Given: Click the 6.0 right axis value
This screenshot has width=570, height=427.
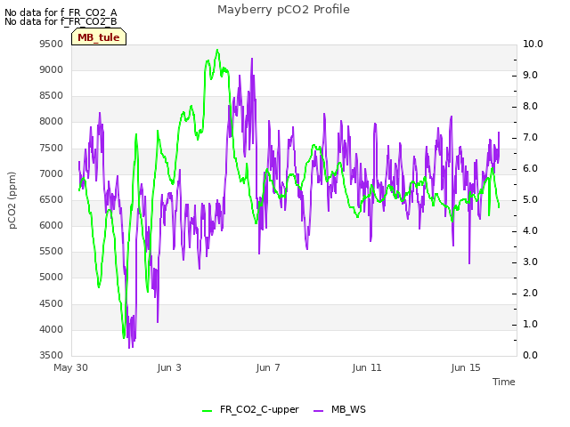Looking at the screenshot, I should 530,169.
